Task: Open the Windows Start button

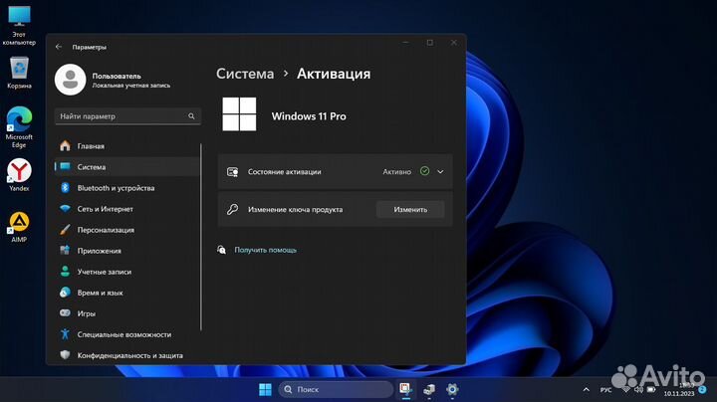Action: pos(265,389)
